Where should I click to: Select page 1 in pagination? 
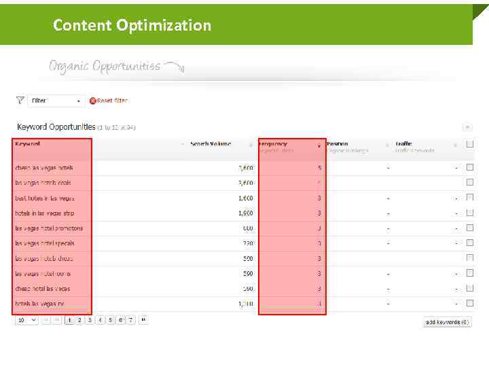[x=69, y=320]
